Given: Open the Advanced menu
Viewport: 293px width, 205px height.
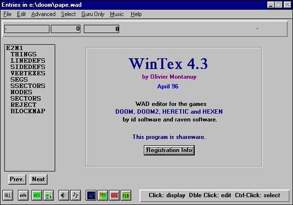Looking at the screenshot, I should pos(43,14).
